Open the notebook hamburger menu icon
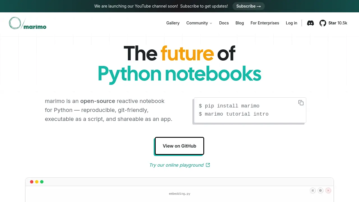Image resolution: width=359 pixels, height=202 pixels. [313, 190]
